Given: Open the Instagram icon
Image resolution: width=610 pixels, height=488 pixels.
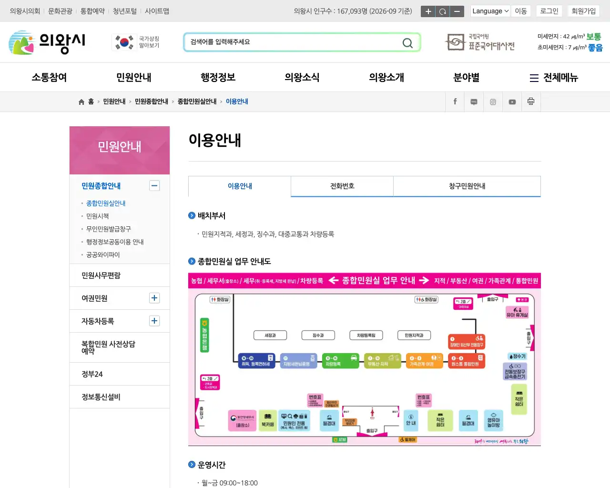Looking at the screenshot, I should point(493,102).
